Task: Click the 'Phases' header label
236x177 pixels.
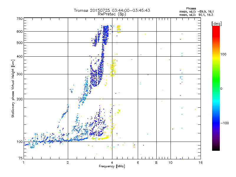Action: click(191, 9)
